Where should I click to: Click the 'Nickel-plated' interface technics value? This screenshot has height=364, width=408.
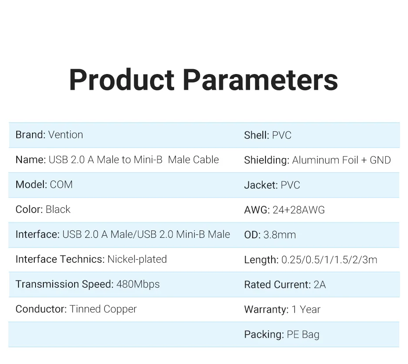point(137,259)
